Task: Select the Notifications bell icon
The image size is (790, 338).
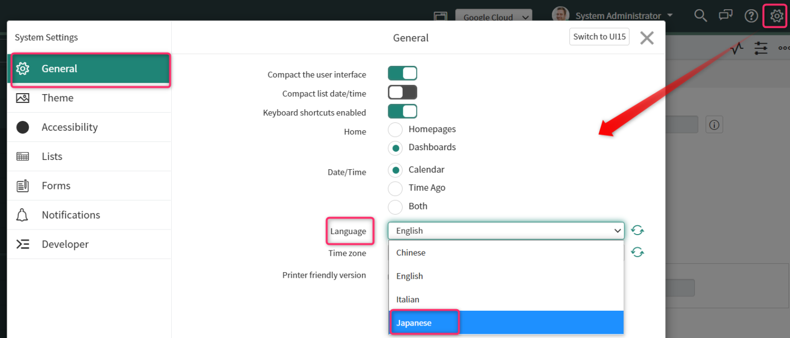Action: 23,215
